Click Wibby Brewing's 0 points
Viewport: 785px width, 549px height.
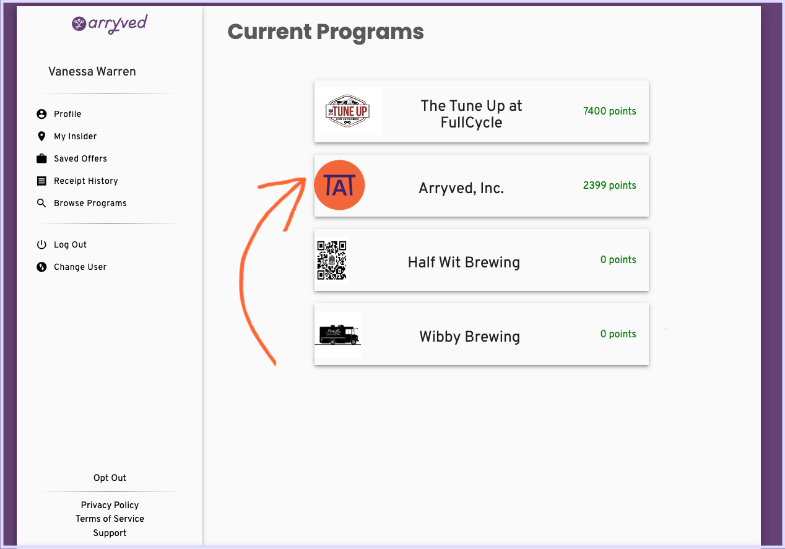618,334
